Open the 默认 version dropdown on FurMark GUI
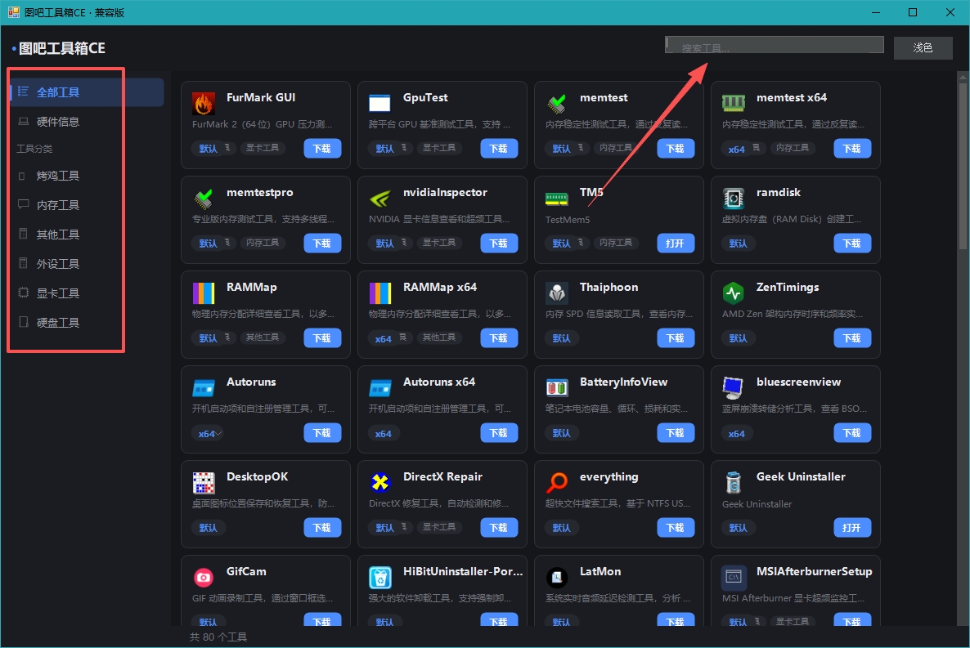This screenshot has width=970, height=648. (214, 149)
